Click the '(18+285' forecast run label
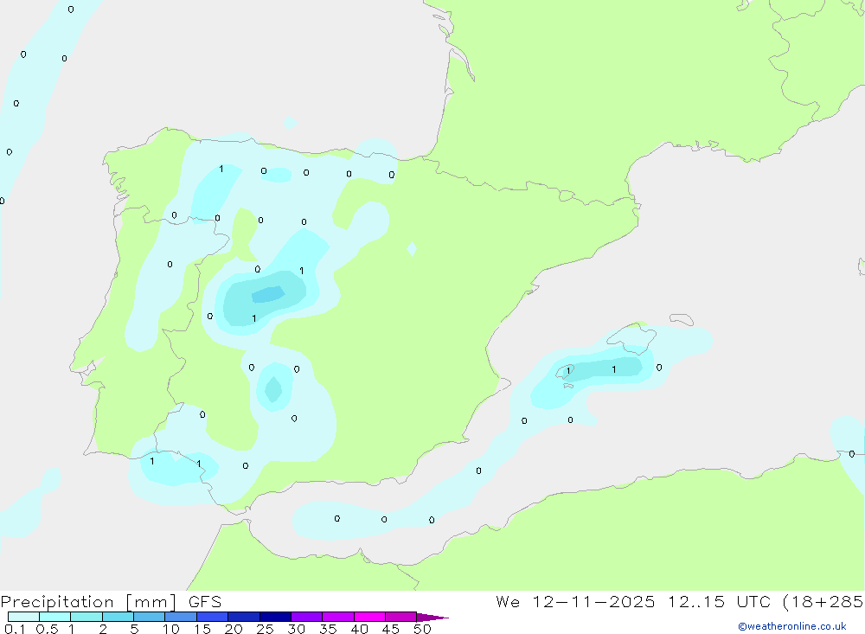865x634 pixels. coord(823,602)
